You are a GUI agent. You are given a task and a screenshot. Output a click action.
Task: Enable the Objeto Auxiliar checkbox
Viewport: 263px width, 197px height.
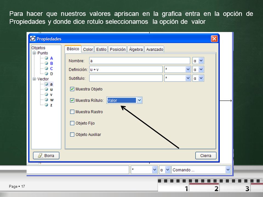click(x=72, y=135)
